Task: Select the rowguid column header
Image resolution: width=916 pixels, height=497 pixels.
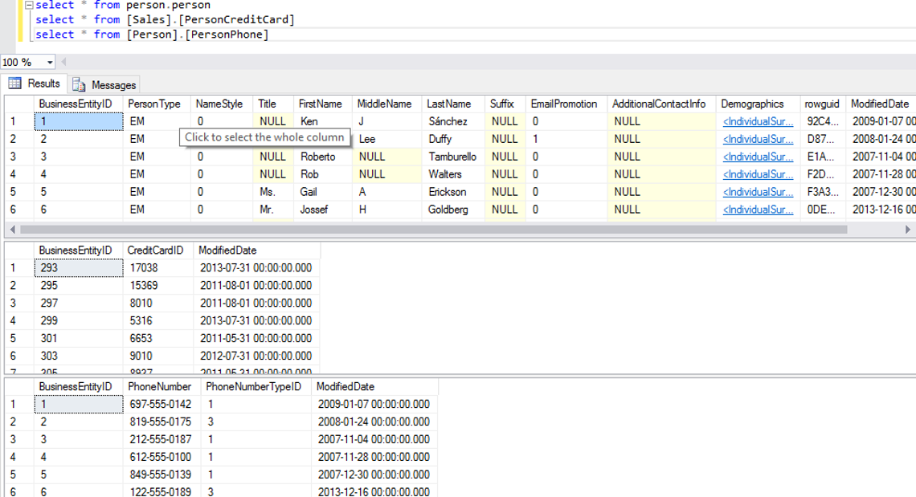Action: coord(822,104)
